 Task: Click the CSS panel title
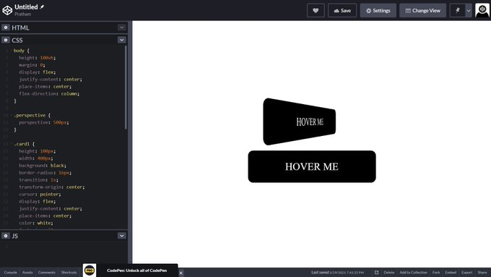coord(17,41)
